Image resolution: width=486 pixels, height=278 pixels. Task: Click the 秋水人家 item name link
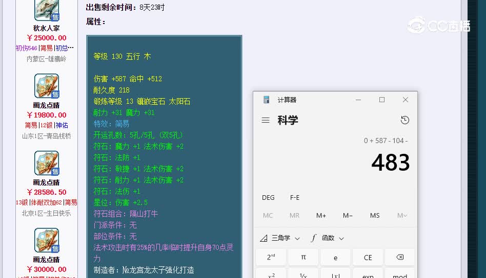(x=47, y=28)
